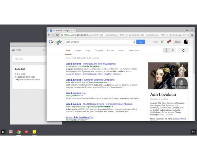
Task: Reload the Google search page
Action: [x=57, y=35]
